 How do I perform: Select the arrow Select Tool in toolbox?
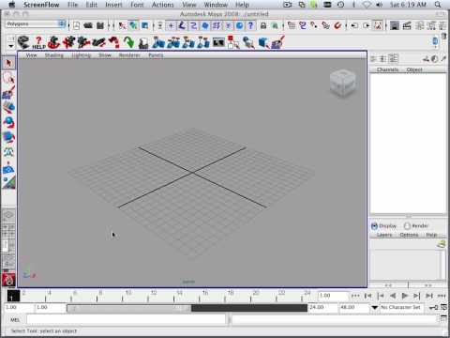pos(8,64)
